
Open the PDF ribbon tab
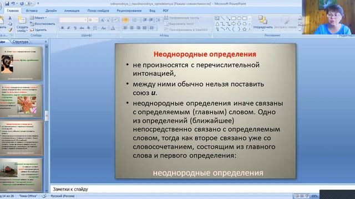[165, 11]
